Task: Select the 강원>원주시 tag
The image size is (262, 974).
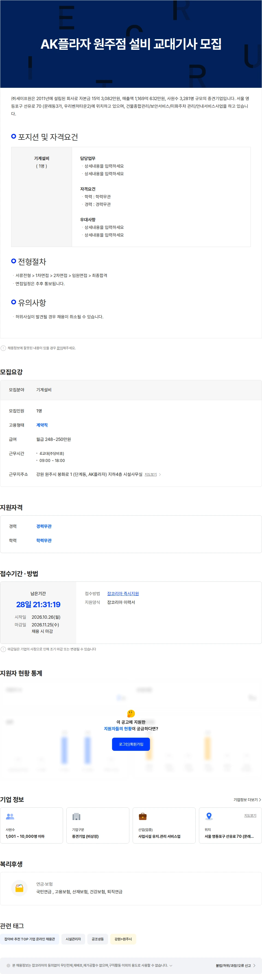Action: coord(123,939)
